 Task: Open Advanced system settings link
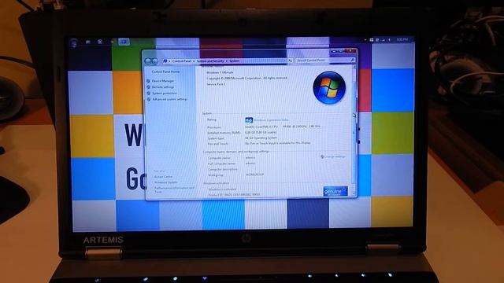[x=169, y=99]
